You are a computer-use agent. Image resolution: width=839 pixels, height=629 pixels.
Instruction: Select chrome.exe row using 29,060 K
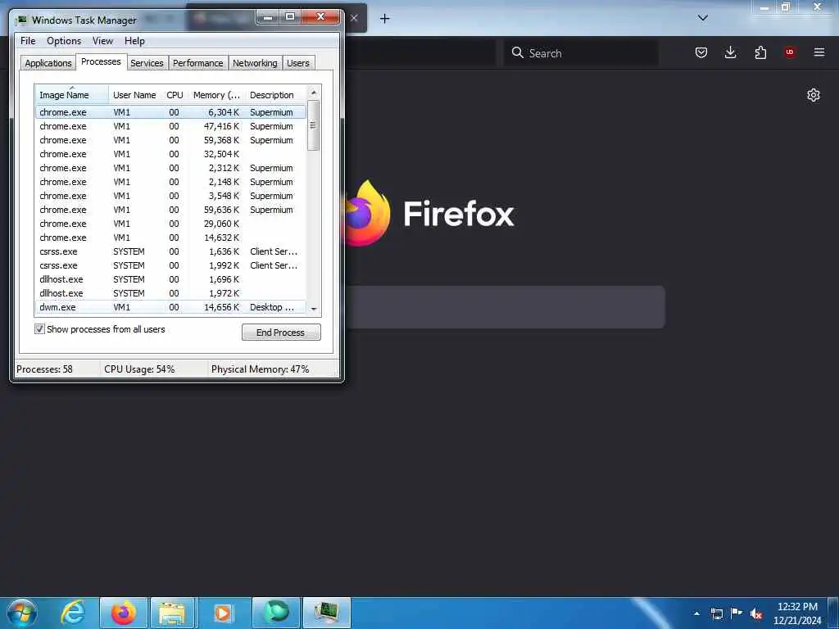pos(170,224)
